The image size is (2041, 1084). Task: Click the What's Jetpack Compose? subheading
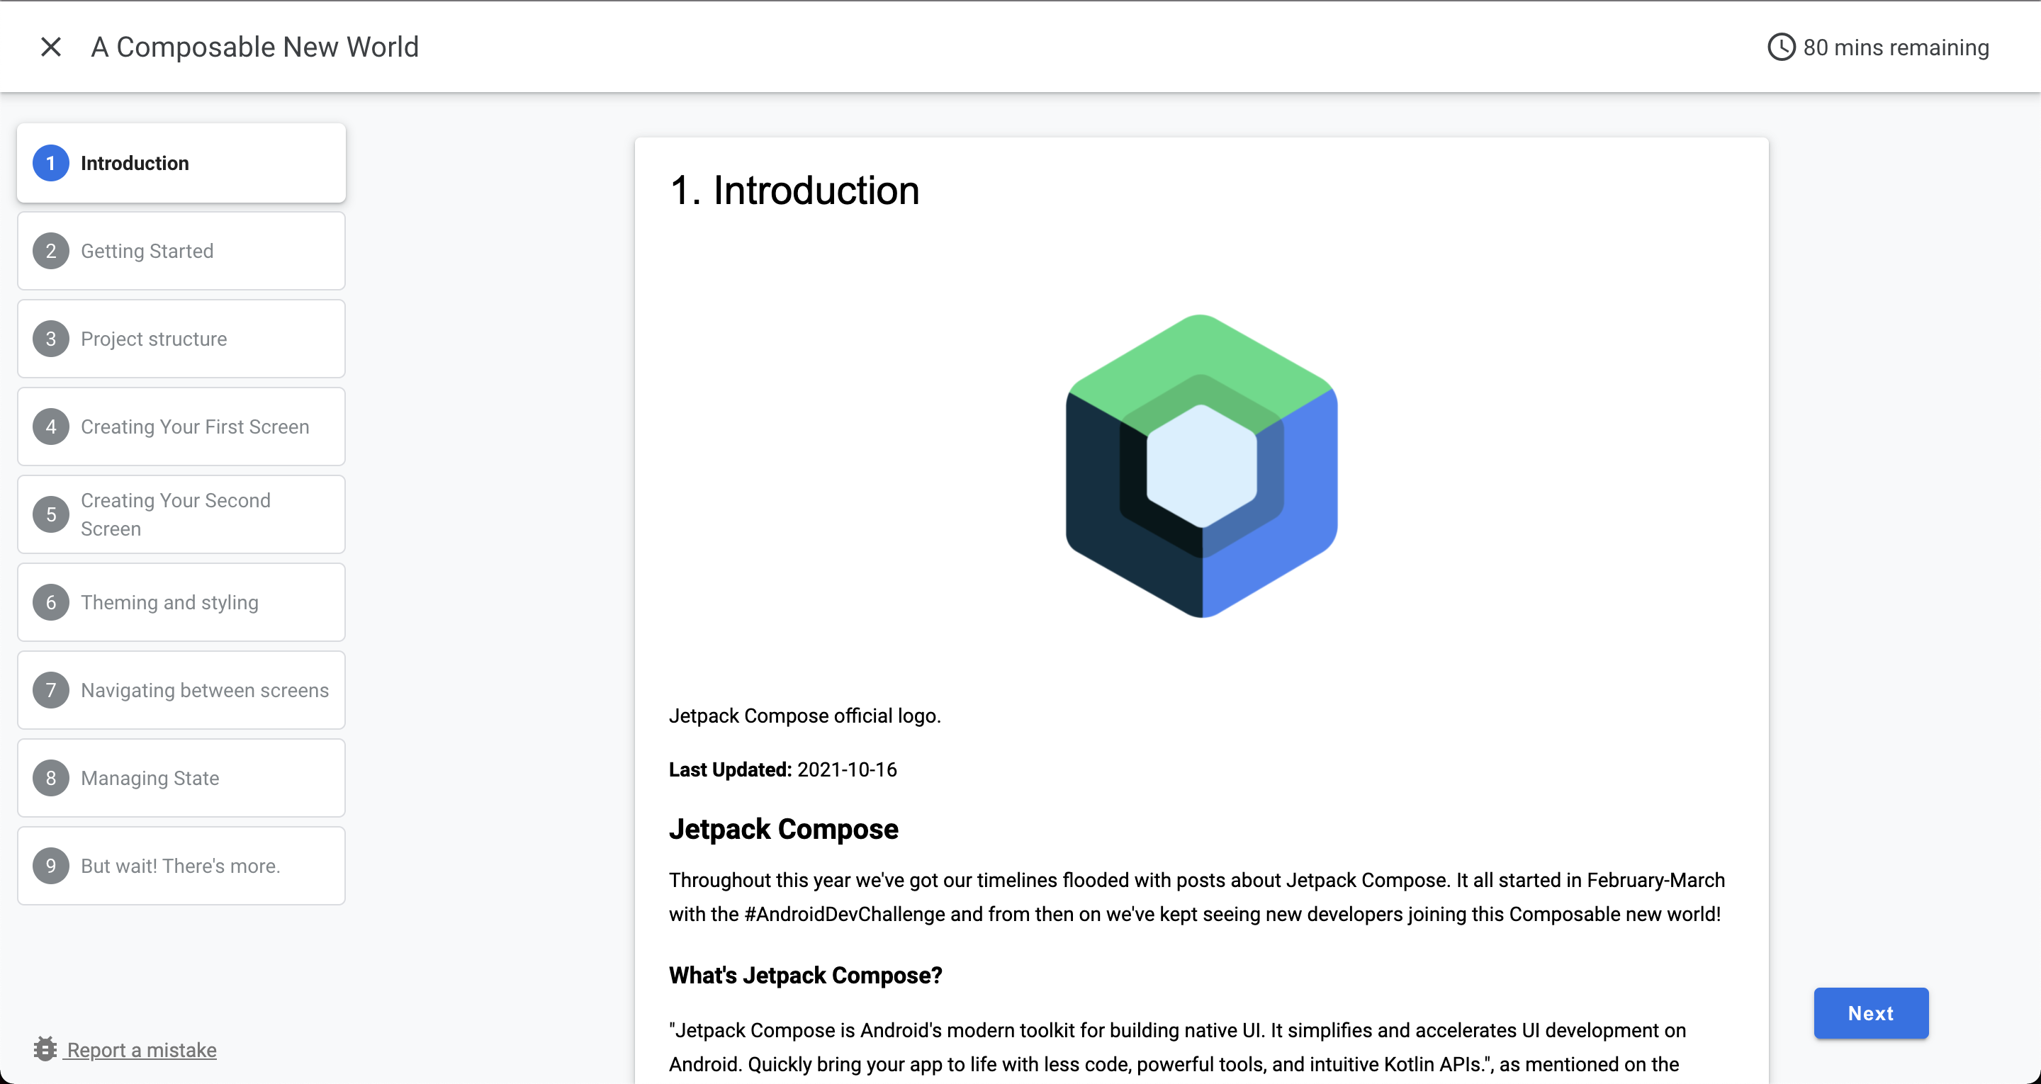pyautogui.click(x=806, y=976)
